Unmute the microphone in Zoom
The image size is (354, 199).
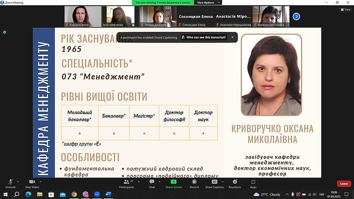(x=10, y=184)
